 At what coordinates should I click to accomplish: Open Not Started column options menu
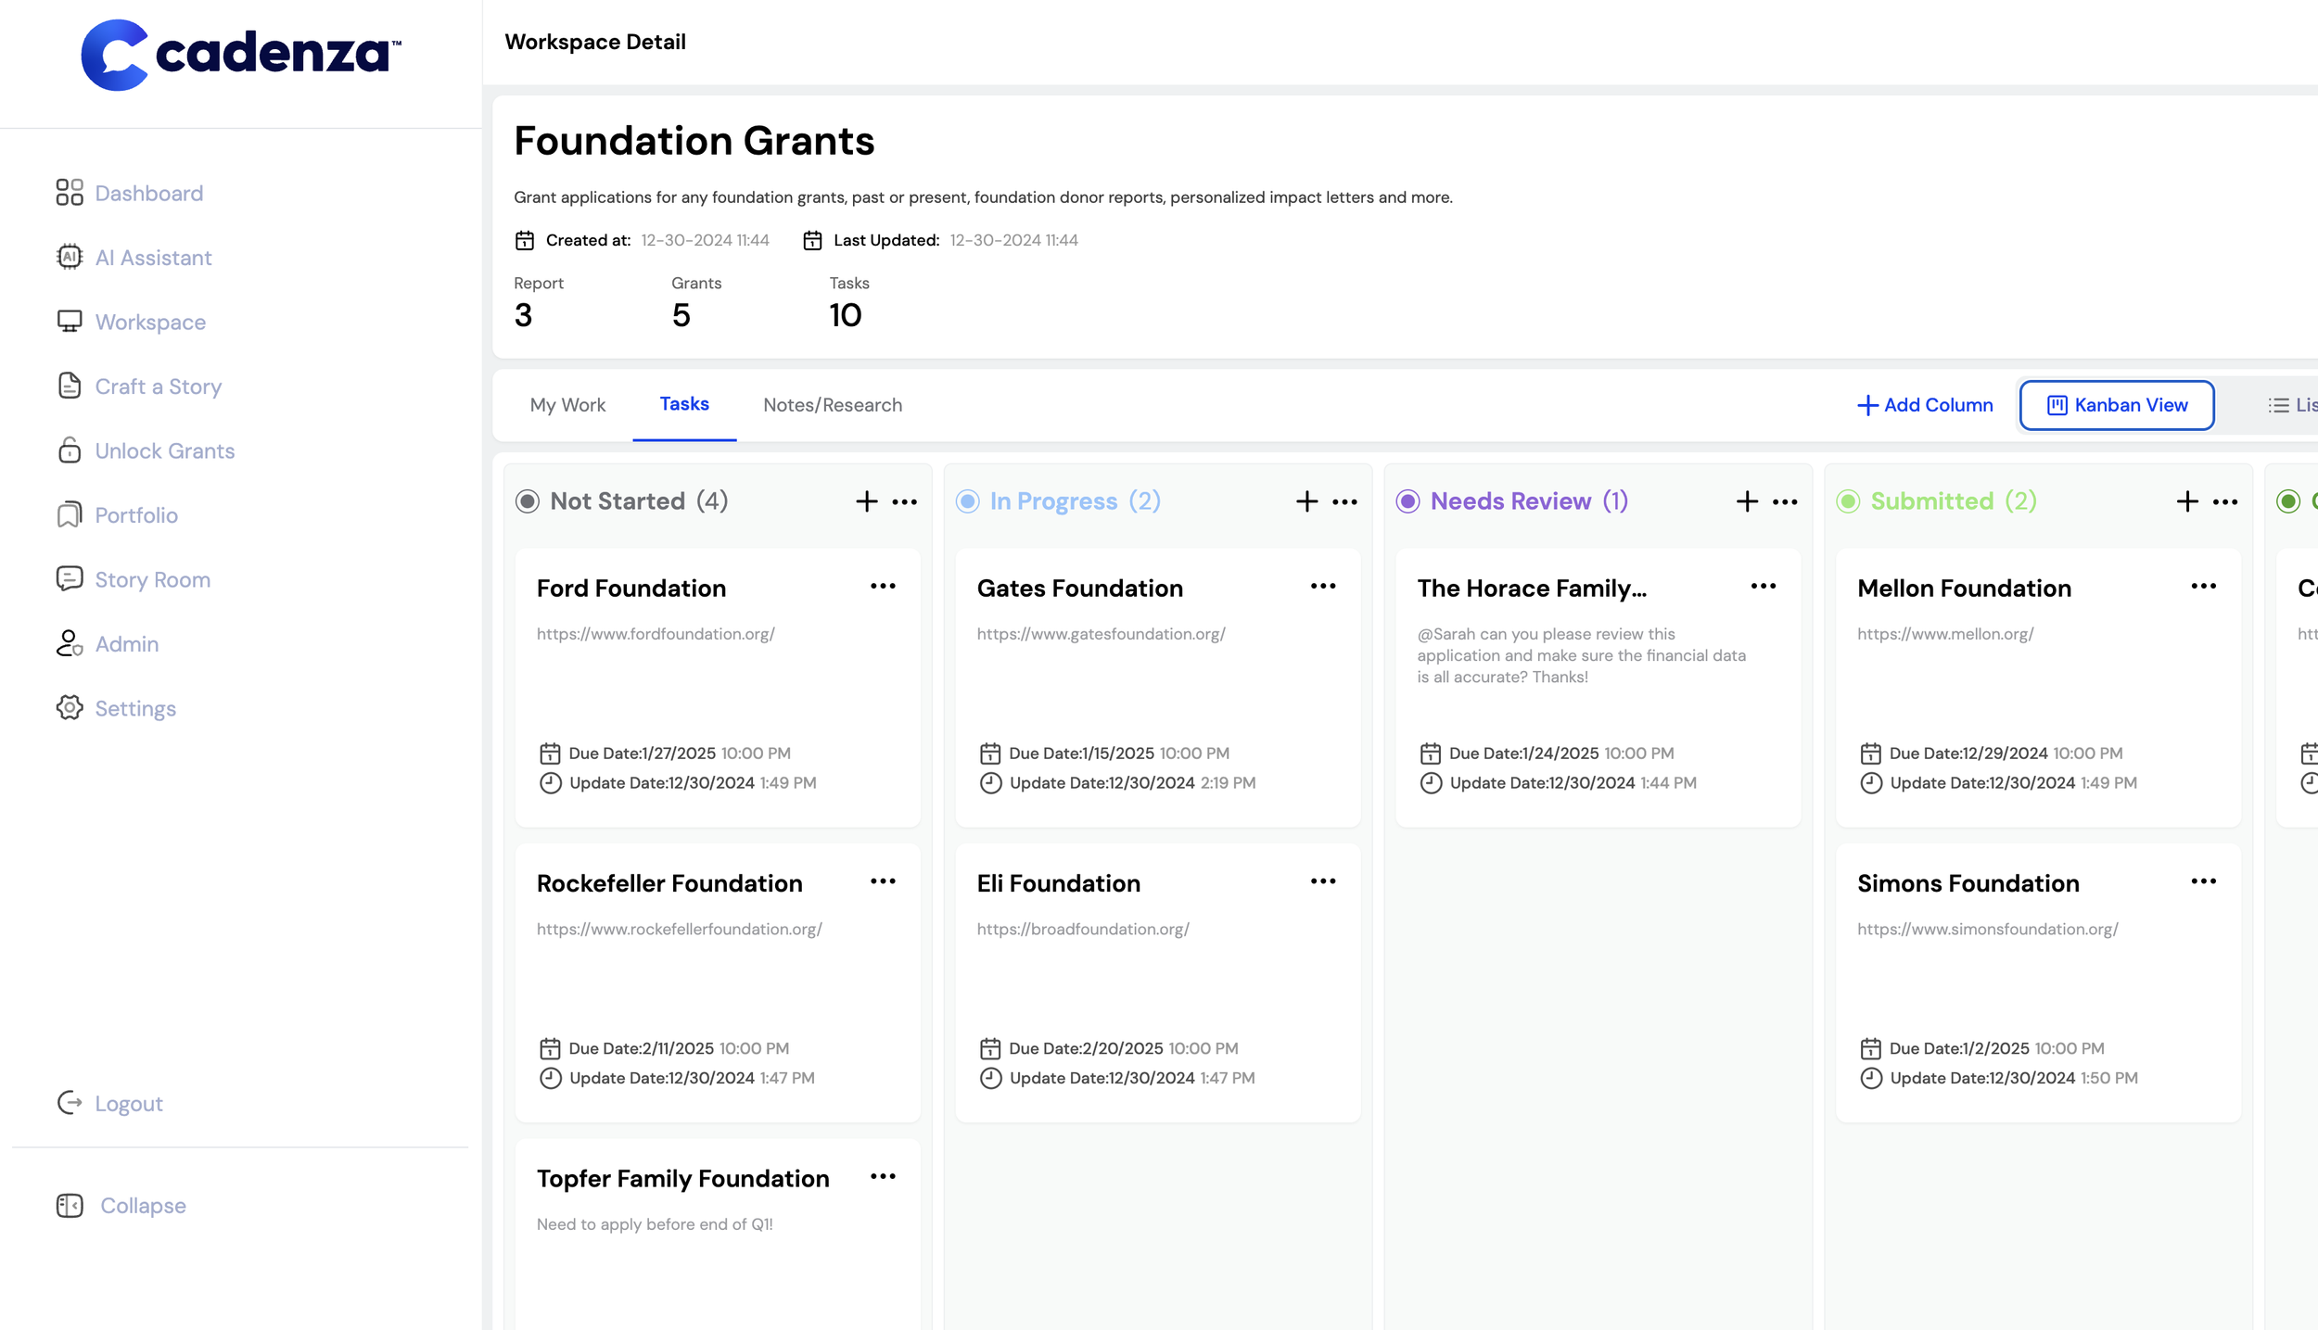[905, 501]
